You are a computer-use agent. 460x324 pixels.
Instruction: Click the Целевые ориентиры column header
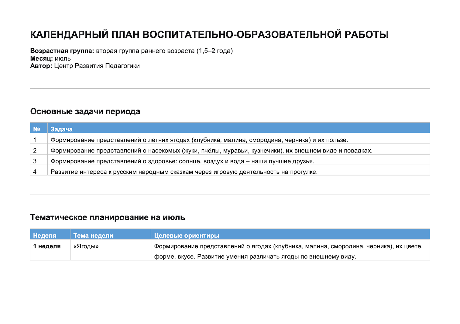tap(290, 234)
